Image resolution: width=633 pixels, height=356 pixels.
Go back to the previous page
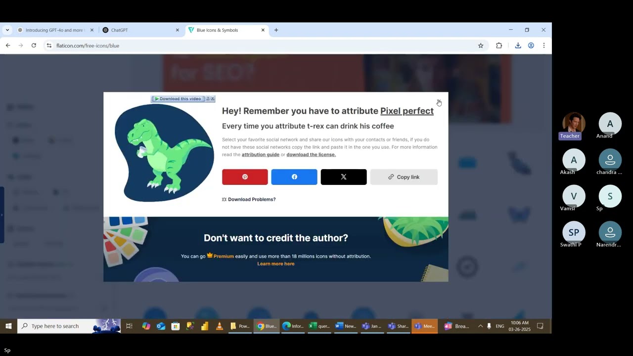pyautogui.click(x=8, y=45)
